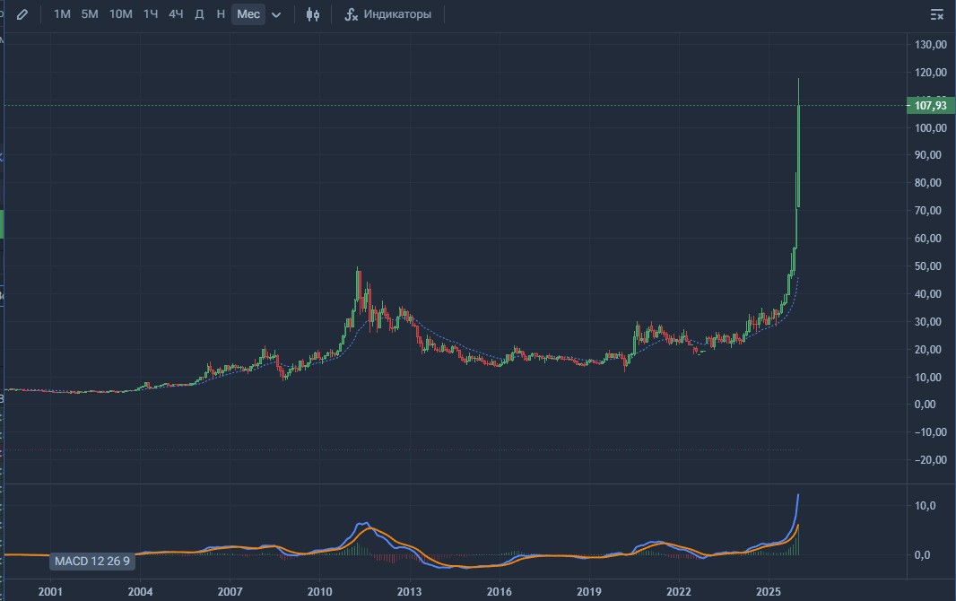
Task: Click the 0,0 MACD axis label
Action: 923,554
